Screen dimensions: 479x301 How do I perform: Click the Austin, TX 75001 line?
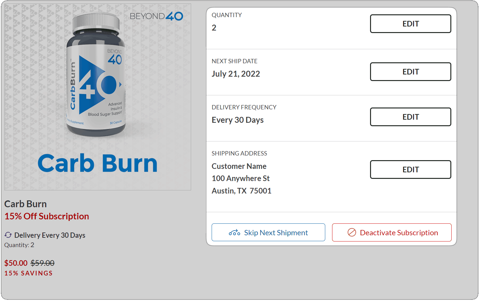[x=242, y=191]
